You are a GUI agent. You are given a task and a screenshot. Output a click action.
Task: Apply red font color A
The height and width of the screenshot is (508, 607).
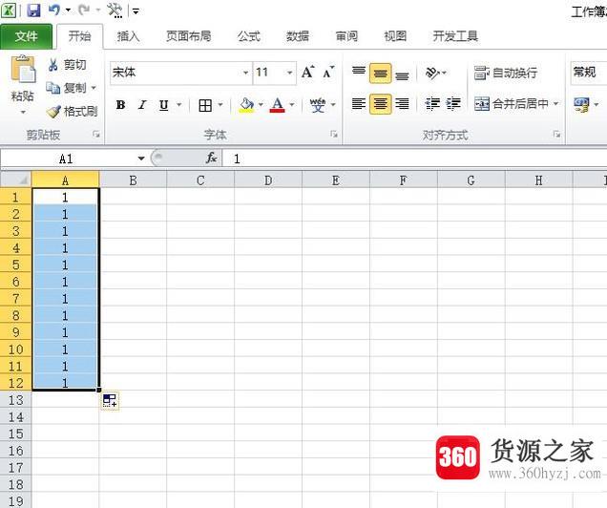277,105
